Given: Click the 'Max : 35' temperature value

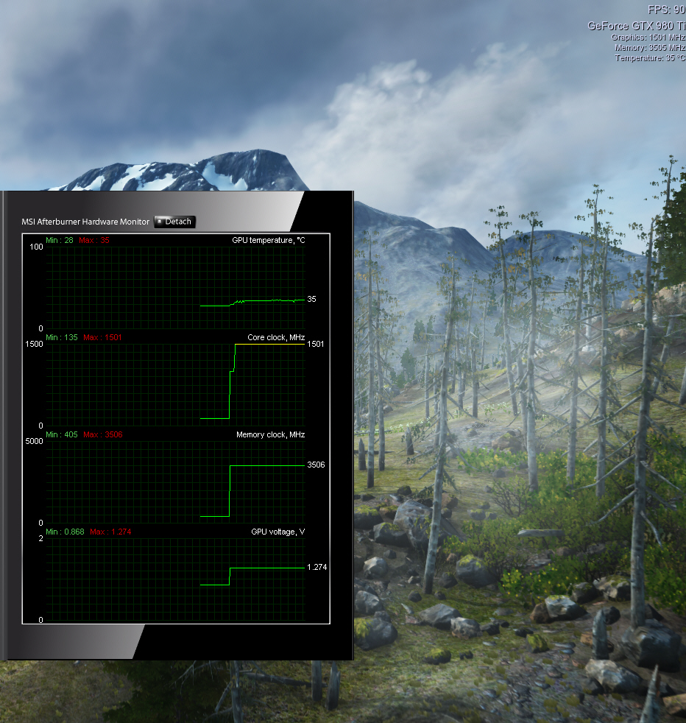Looking at the screenshot, I should (94, 240).
